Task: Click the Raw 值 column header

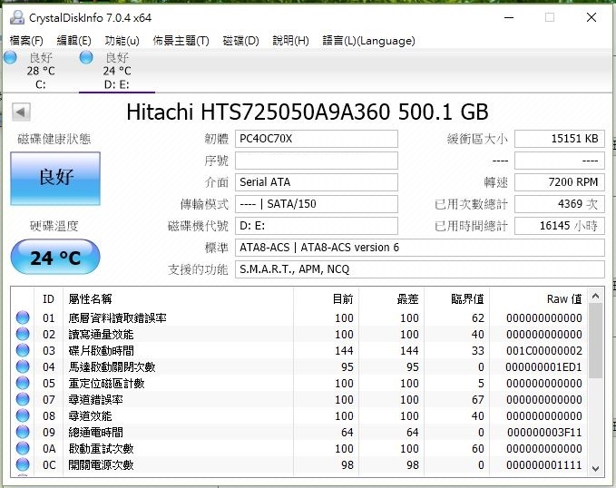Action: point(539,299)
